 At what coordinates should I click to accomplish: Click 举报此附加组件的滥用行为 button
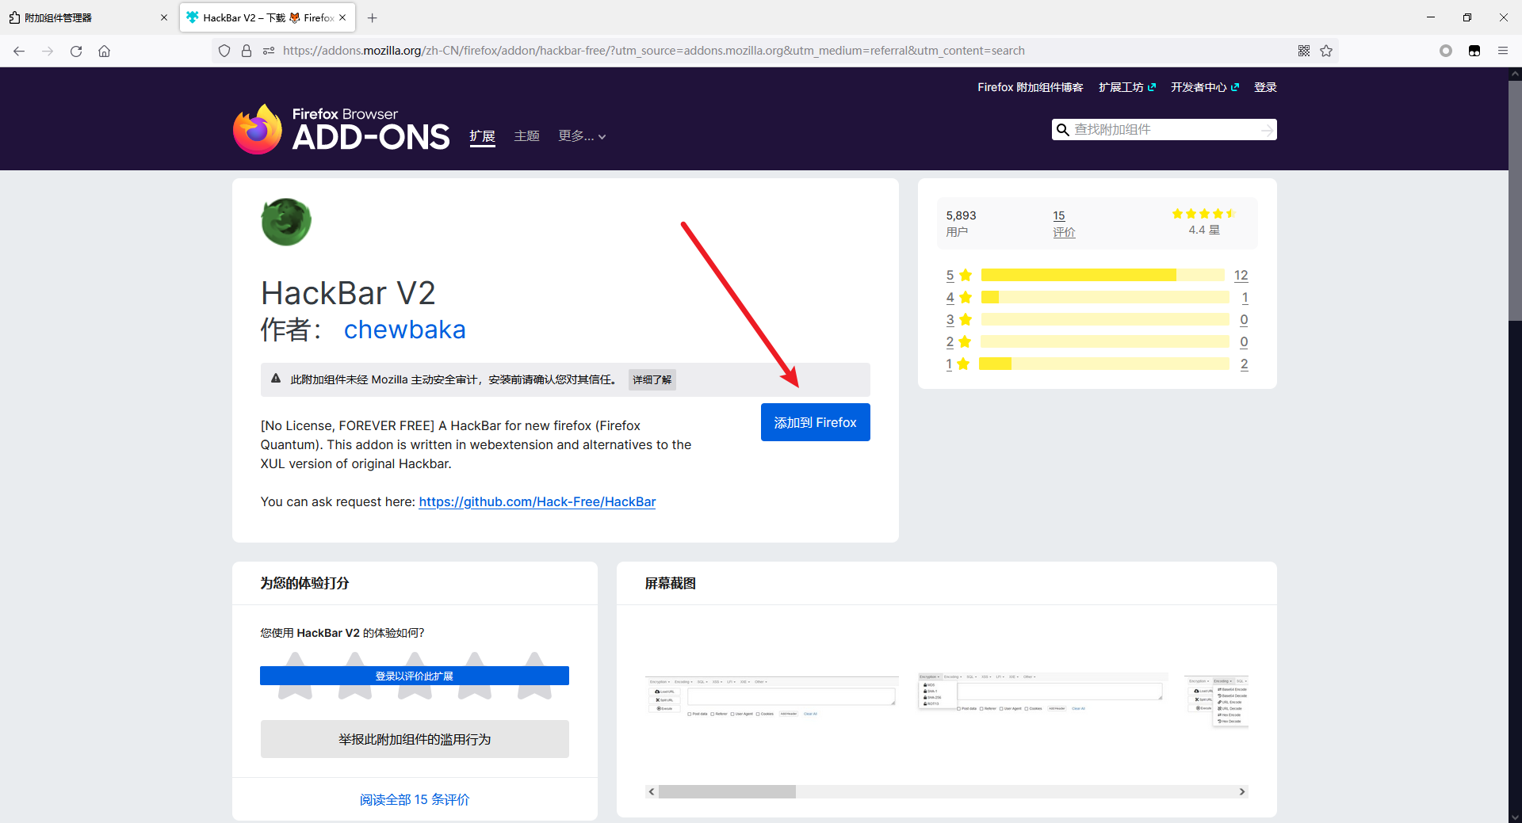[x=415, y=739]
